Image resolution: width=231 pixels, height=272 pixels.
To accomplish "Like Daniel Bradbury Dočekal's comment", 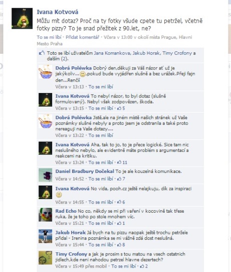I will [x=101, y=178].
